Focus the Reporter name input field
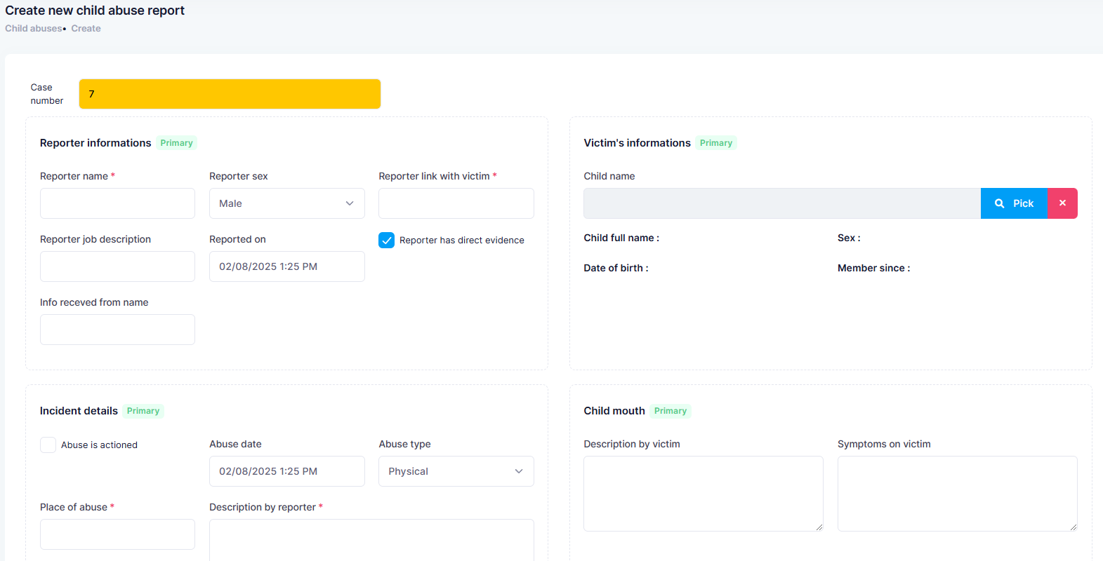 (117, 203)
